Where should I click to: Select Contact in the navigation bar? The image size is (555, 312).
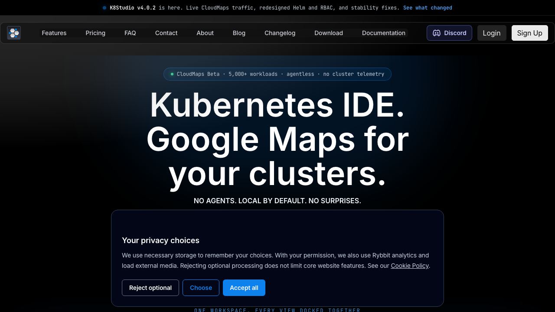166,33
